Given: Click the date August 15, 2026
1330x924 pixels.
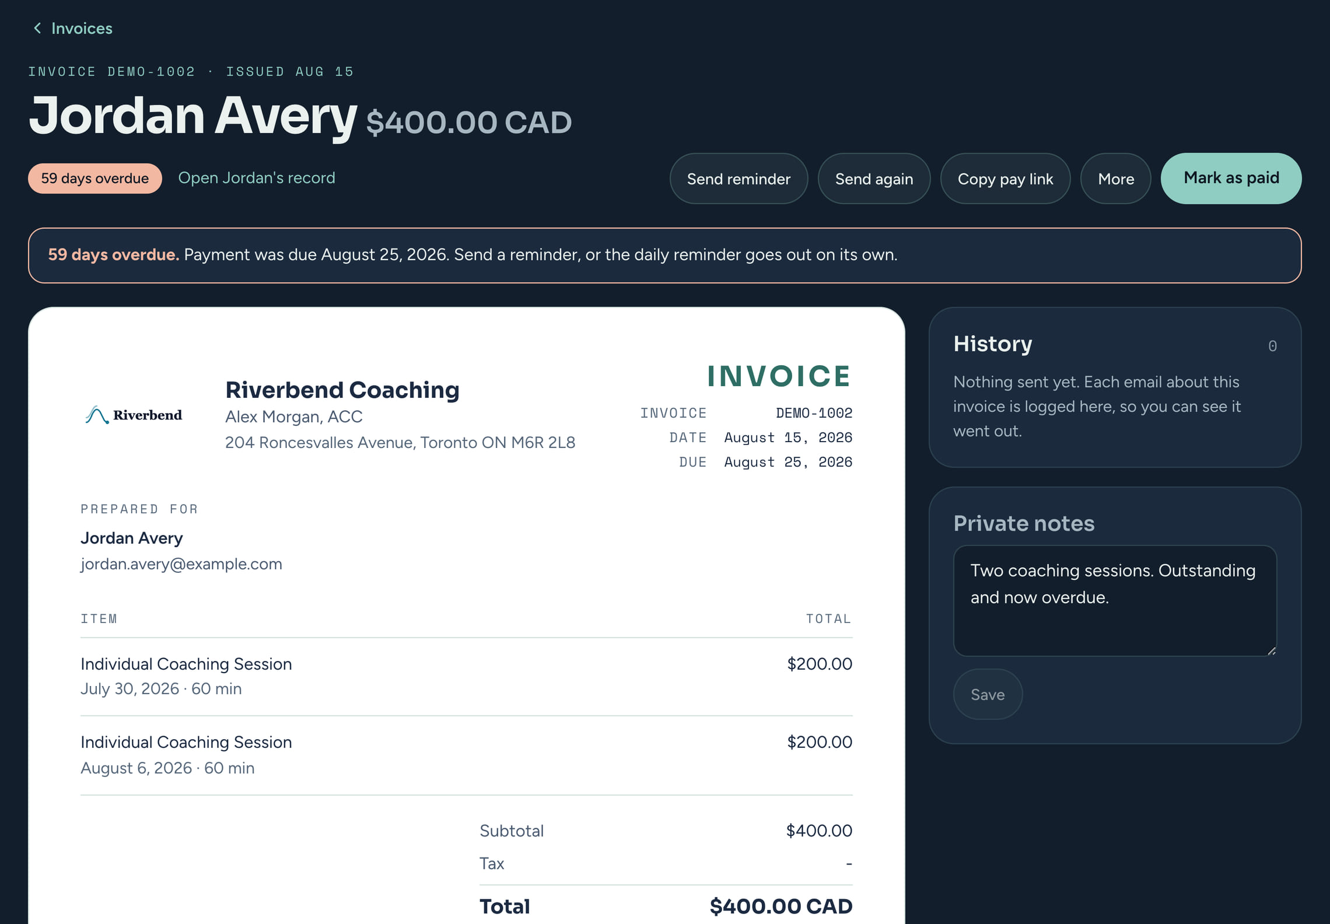Looking at the screenshot, I should click(788, 437).
